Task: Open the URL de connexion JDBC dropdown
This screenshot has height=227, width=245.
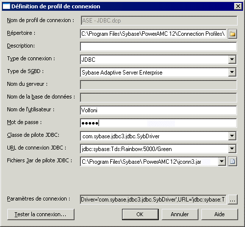Action: click(232, 149)
